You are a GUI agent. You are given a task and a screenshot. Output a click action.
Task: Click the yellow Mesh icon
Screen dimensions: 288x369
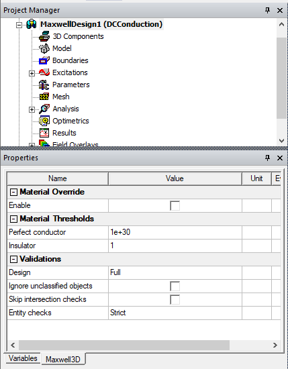tap(44, 97)
